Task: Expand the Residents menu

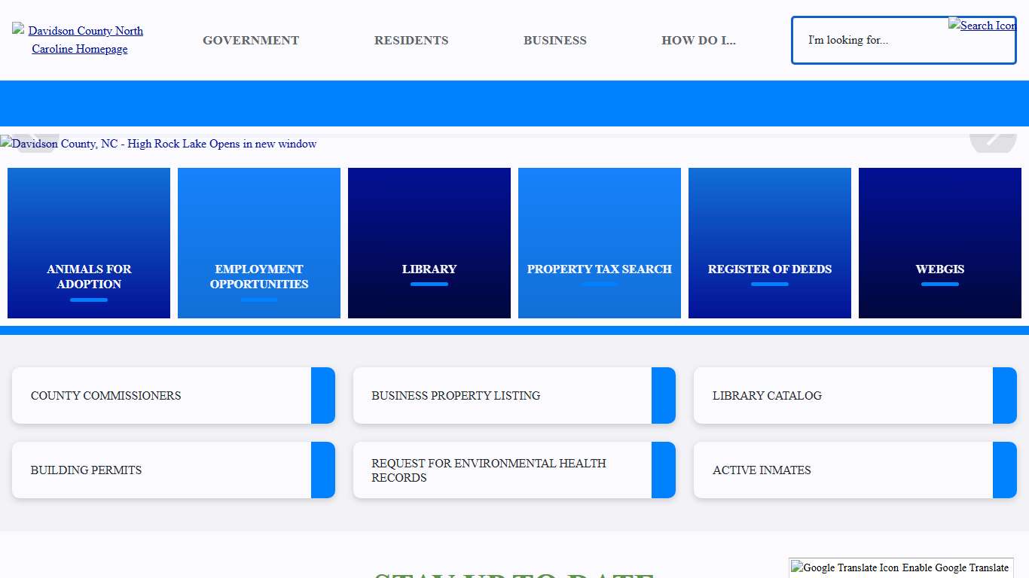Action: click(411, 41)
